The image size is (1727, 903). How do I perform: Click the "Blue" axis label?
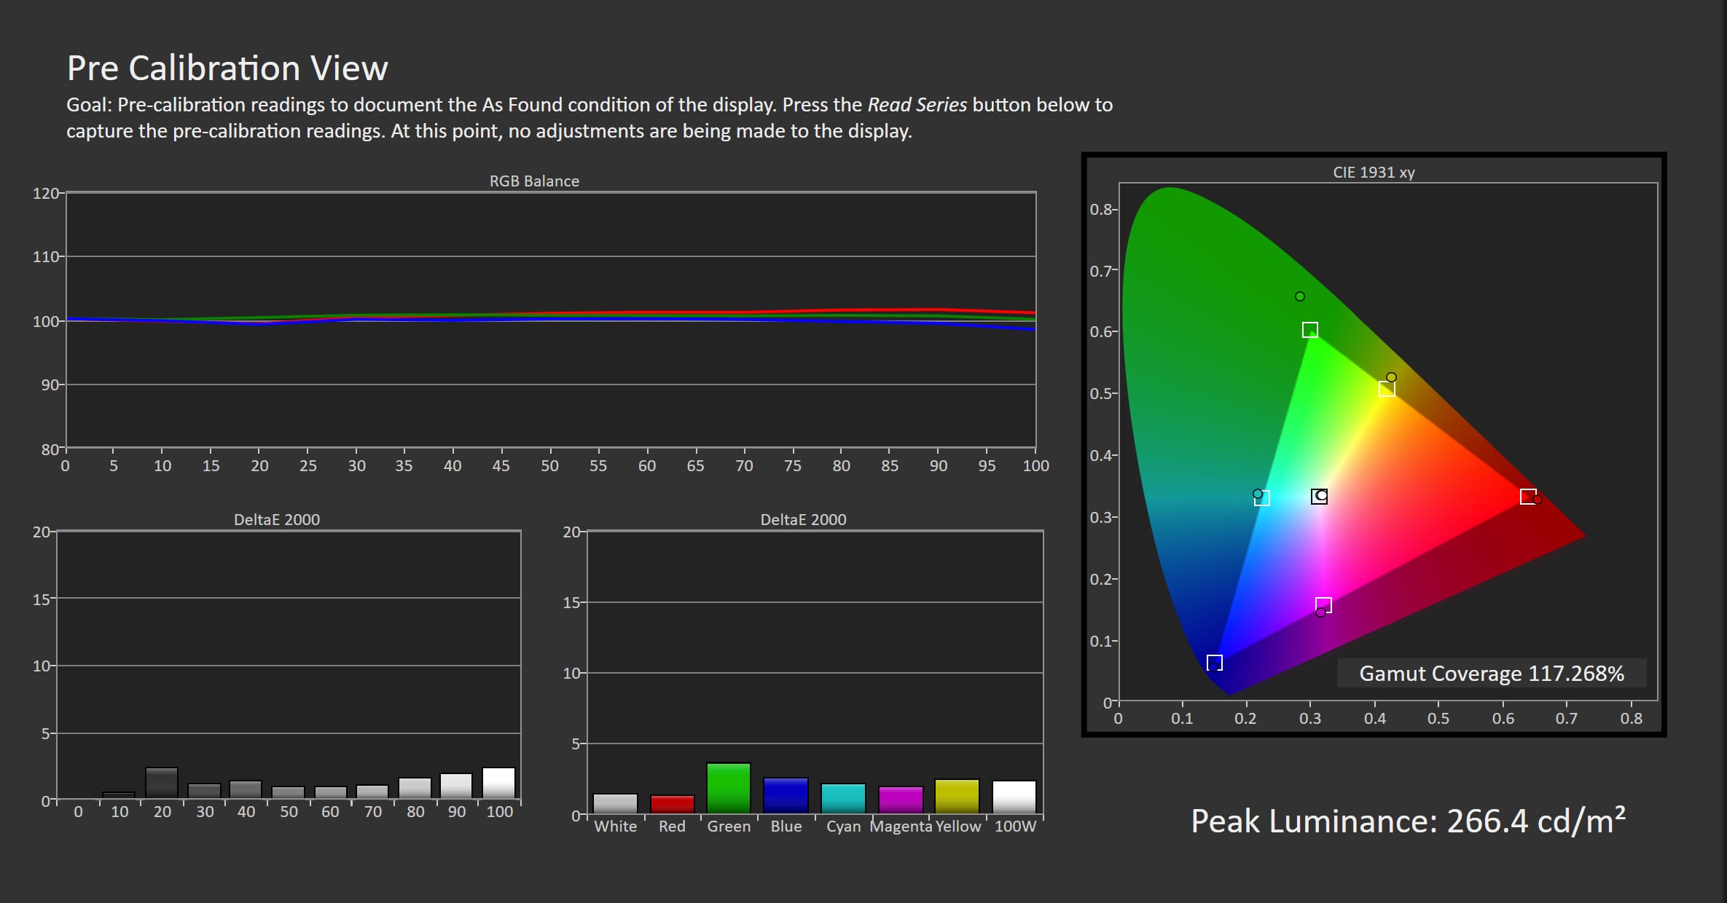click(x=786, y=827)
